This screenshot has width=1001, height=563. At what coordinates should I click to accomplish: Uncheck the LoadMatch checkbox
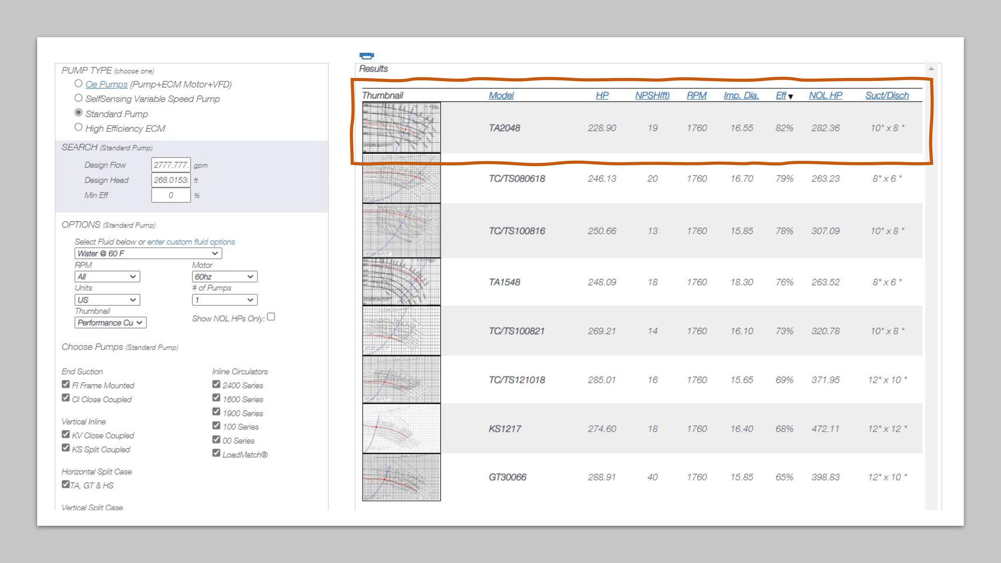click(216, 453)
